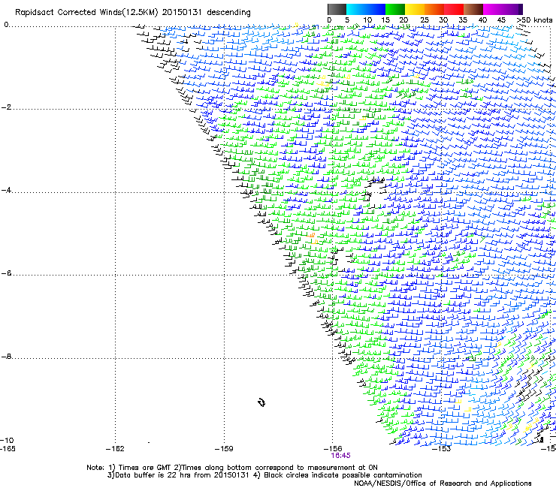Click the 'Data buffer is 22 hrs' note line
This screenshot has width=556, height=488.
coord(264,475)
